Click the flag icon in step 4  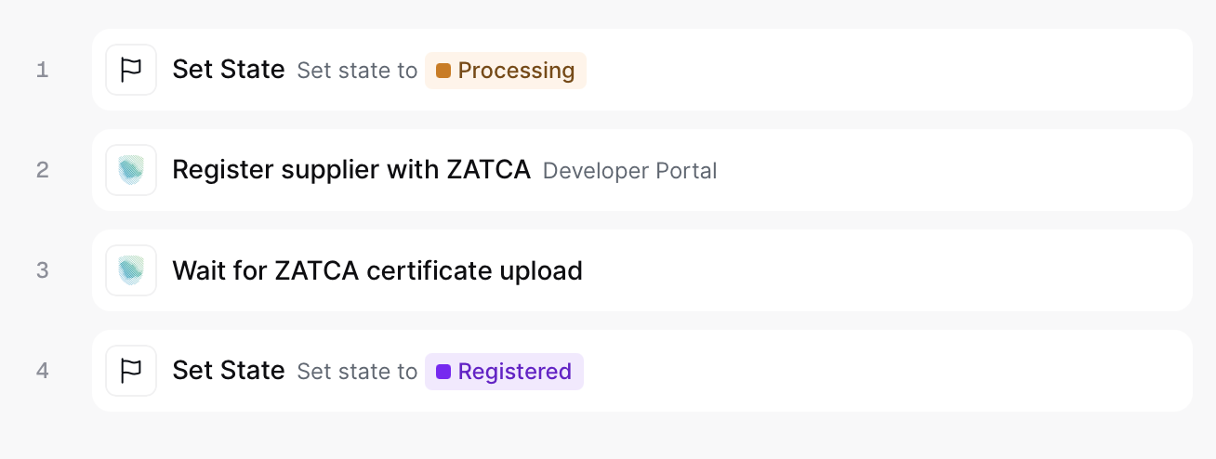[131, 371]
